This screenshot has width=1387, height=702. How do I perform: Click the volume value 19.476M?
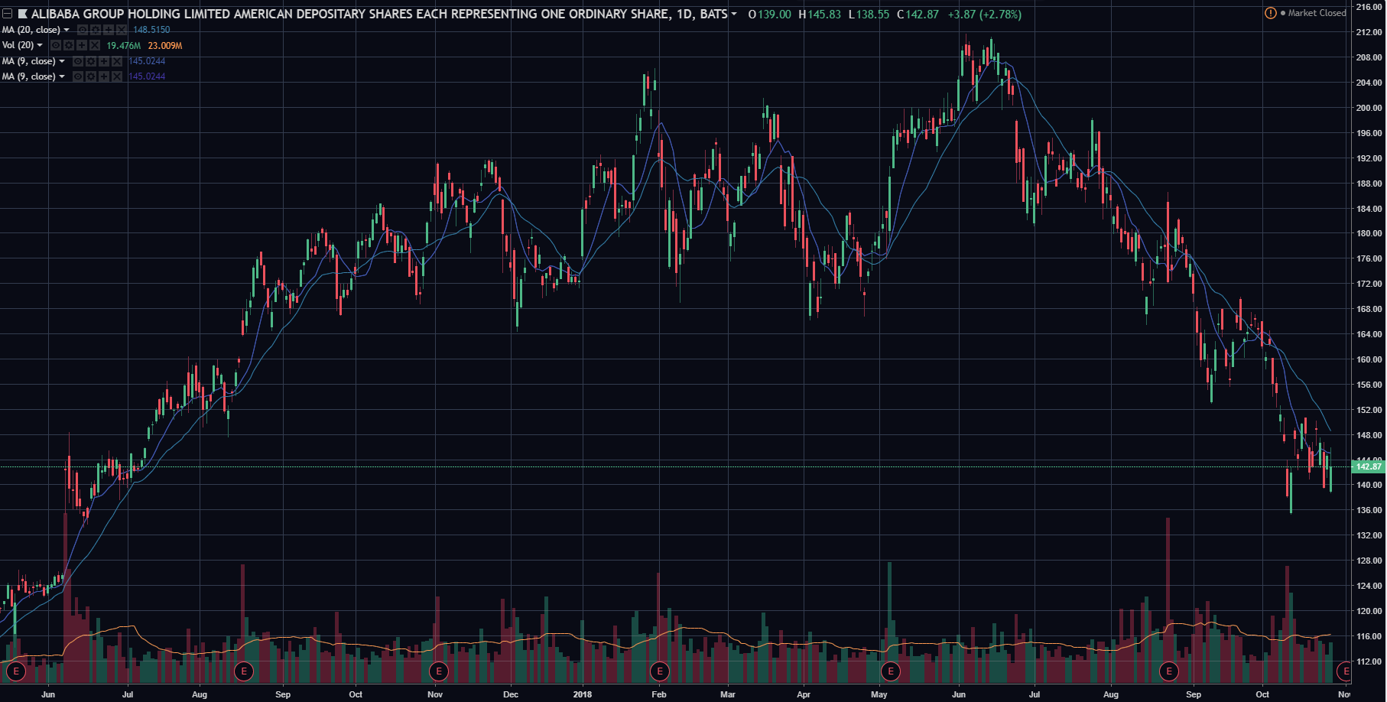point(124,46)
